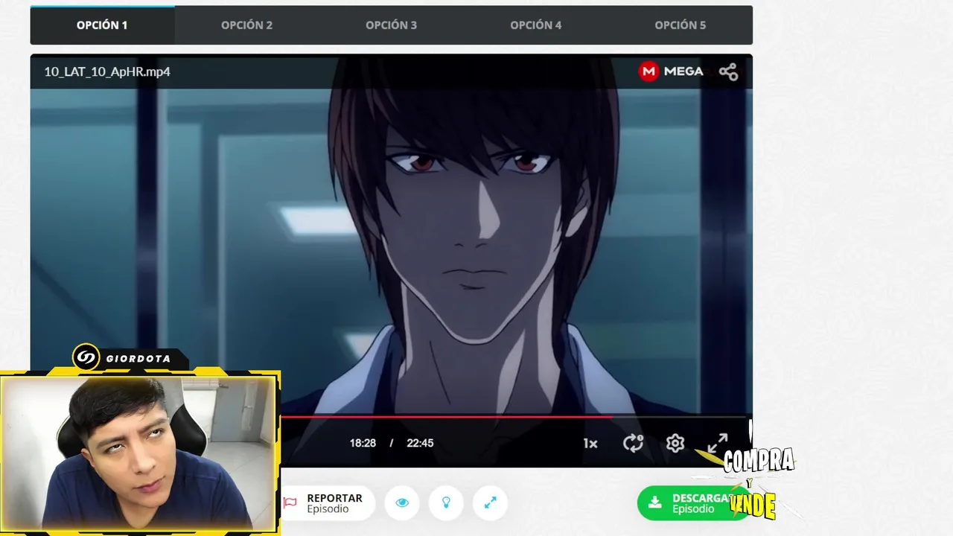
Task: Switch to the OPCIÓN 5 tab
Action: tap(680, 25)
